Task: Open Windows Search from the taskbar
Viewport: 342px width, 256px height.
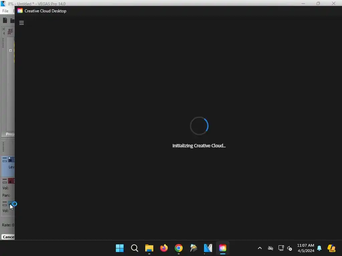Action: (134, 248)
